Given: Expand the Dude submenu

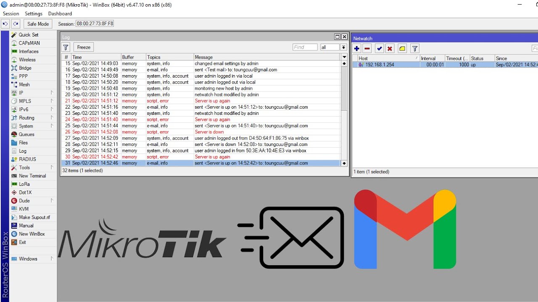Looking at the screenshot, I should click(33, 201).
